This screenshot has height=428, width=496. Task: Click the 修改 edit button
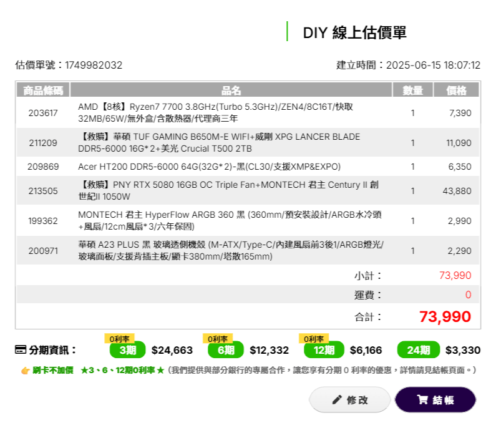pos(350,399)
